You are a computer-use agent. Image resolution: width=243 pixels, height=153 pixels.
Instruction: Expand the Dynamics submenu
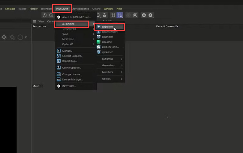pyautogui.click(x=110, y=59)
